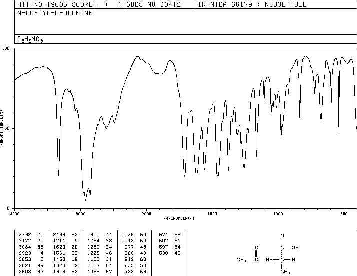The image size is (357, 276).
Task: Click the 500 wavenumber axis label
Action: click(x=344, y=214)
